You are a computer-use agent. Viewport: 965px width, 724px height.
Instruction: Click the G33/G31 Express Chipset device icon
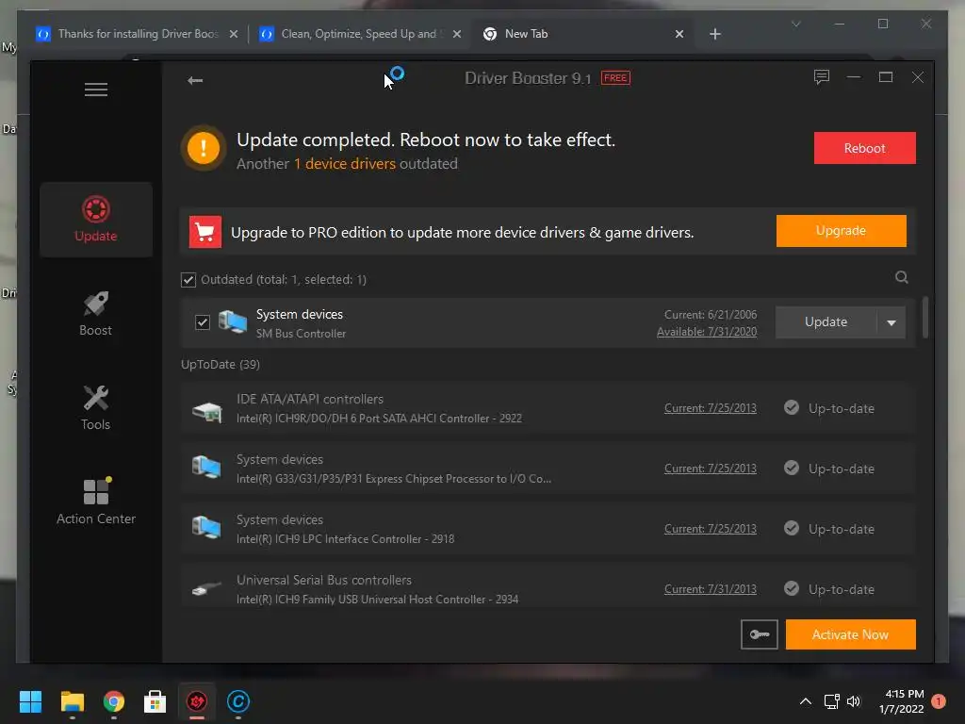(x=206, y=468)
